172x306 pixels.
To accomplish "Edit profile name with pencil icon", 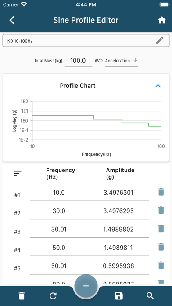I will pos(160,40).
